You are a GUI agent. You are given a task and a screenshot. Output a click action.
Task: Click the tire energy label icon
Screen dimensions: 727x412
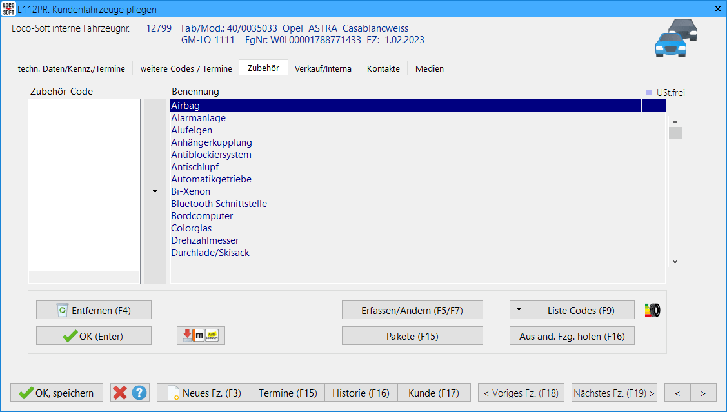(653, 311)
